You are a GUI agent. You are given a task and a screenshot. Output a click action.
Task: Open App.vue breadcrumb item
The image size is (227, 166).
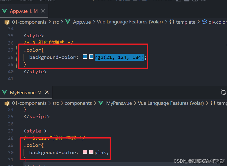tap(82, 22)
